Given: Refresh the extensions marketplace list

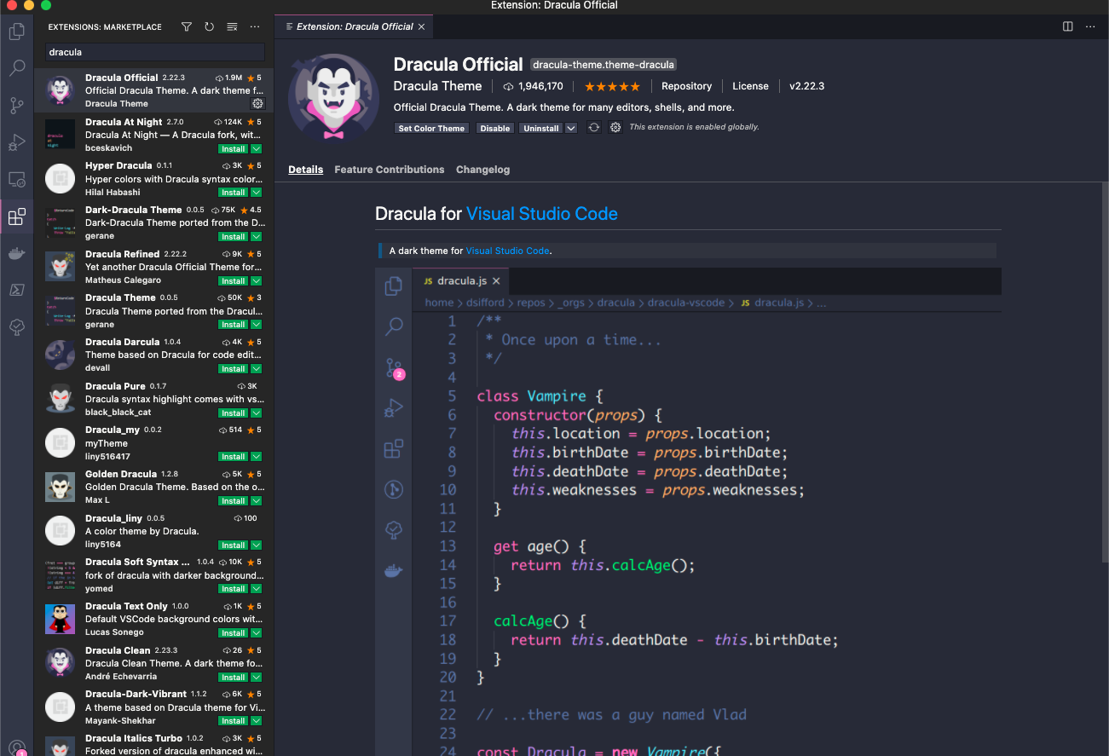Looking at the screenshot, I should (209, 27).
